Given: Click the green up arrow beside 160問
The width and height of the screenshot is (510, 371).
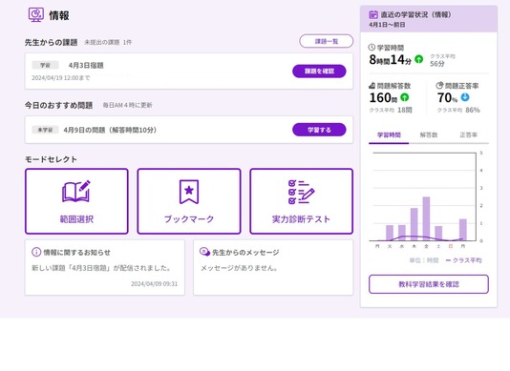Looking at the screenshot, I should [404, 97].
